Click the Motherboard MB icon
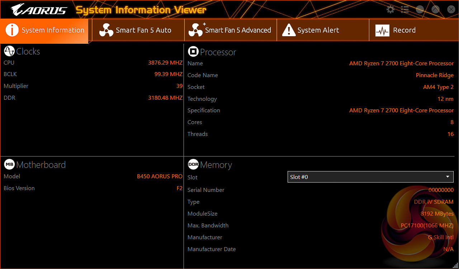Image resolution: width=459 pixels, height=269 pixels. point(9,165)
